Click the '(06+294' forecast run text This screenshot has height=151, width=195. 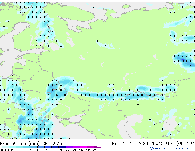tap(185, 144)
